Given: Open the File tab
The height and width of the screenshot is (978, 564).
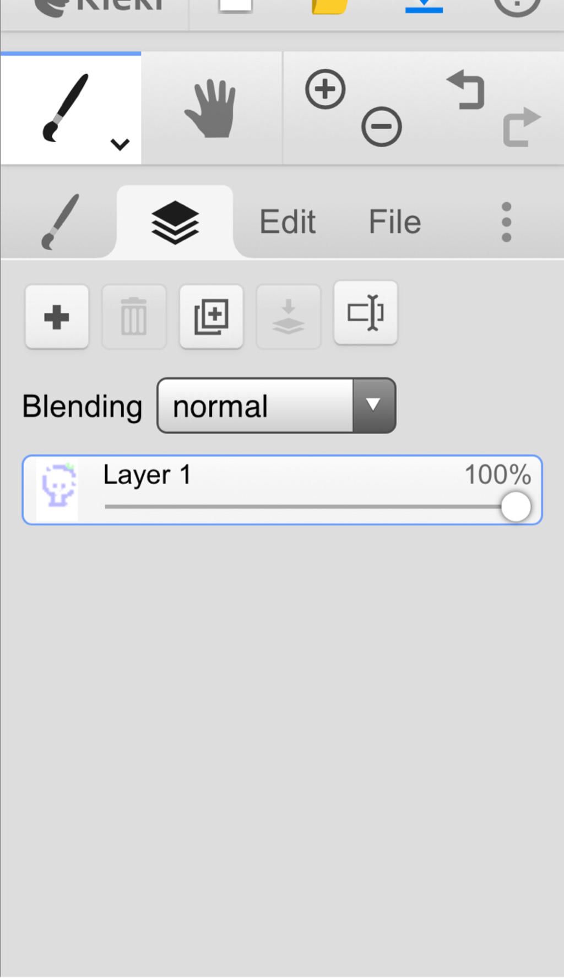Looking at the screenshot, I should coord(394,222).
